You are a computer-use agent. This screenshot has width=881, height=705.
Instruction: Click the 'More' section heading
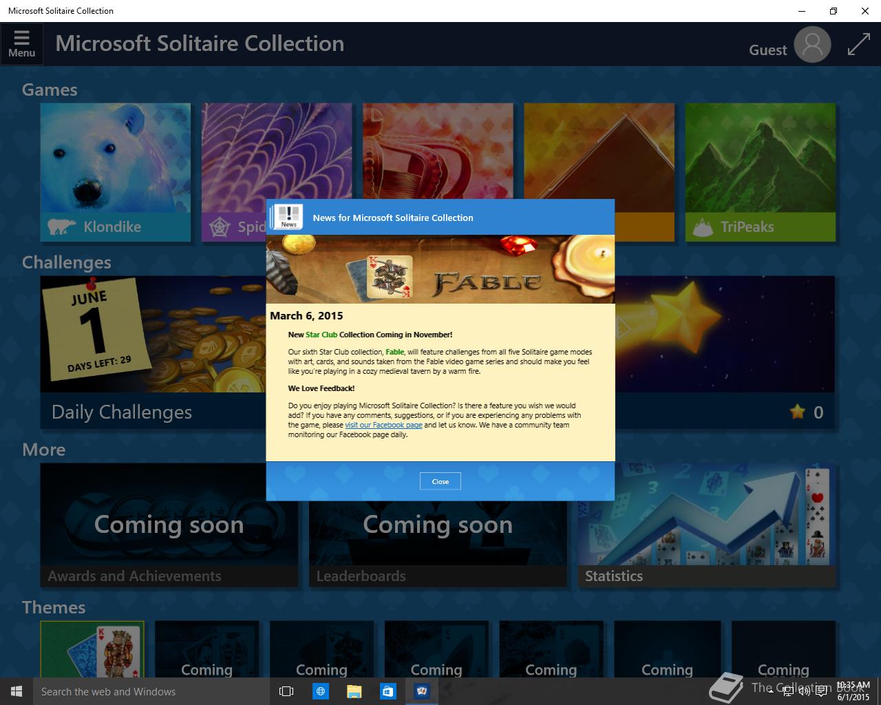[44, 450]
